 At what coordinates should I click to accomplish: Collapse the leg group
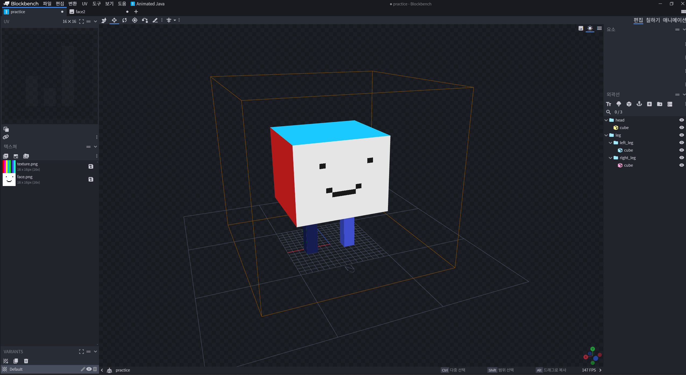pyautogui.click(x=606, y=135)
